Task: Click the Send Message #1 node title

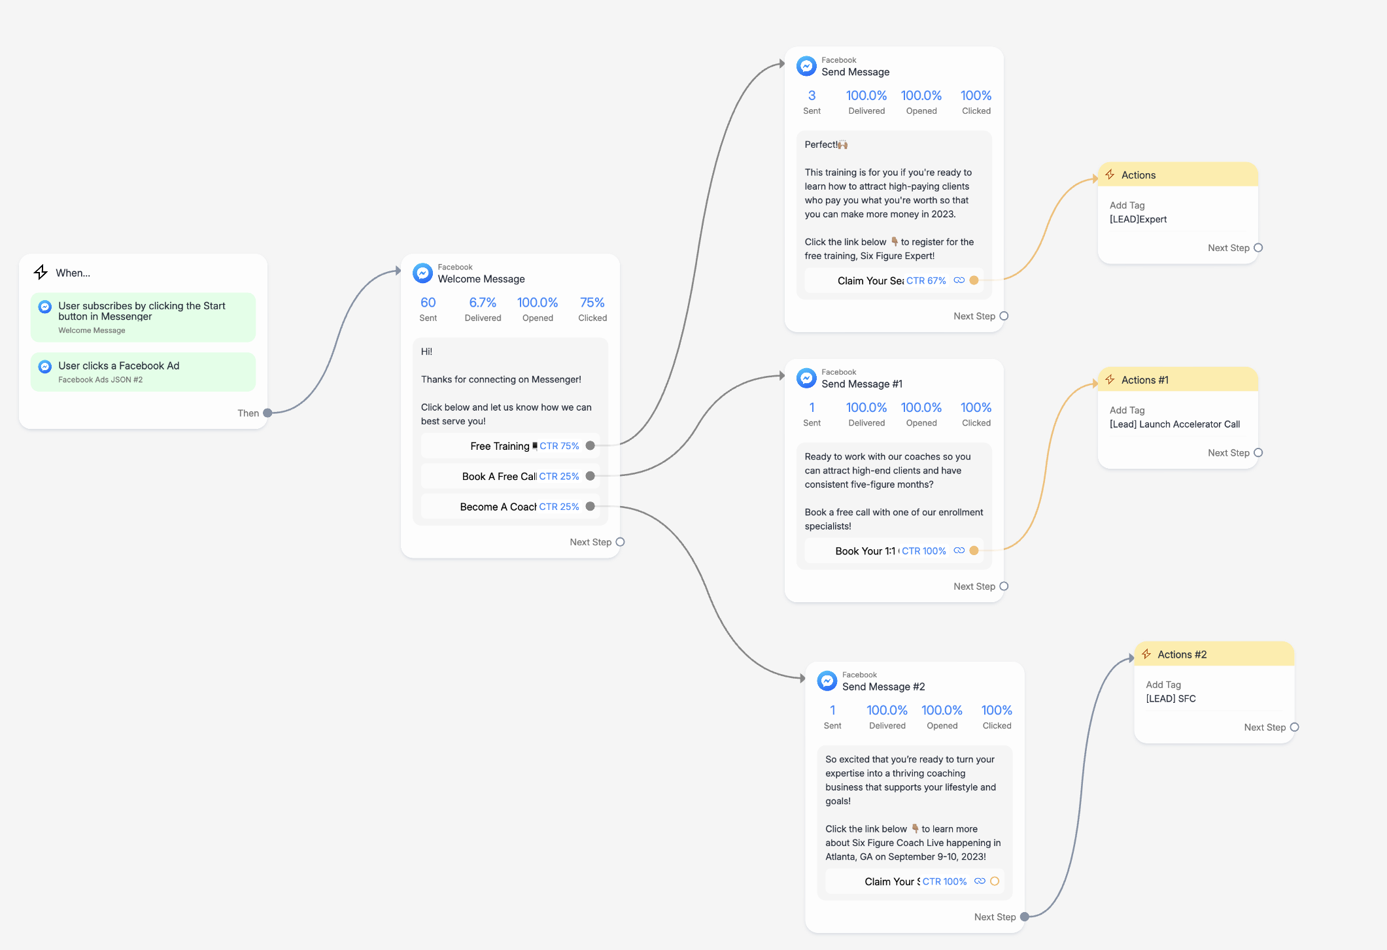Action: [x=862, y=384]
